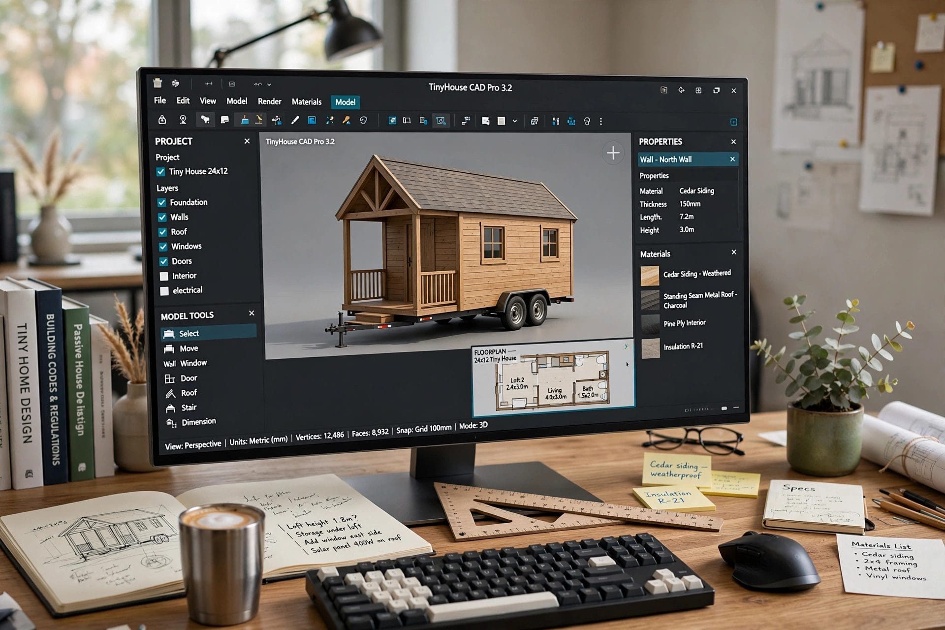This screenshot has height=630, width=945.
Task: Click the padlock icon at toolbar start
Action: 162,120
